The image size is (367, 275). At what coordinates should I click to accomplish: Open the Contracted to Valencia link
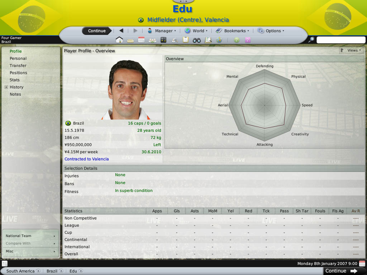coord(87,159)
